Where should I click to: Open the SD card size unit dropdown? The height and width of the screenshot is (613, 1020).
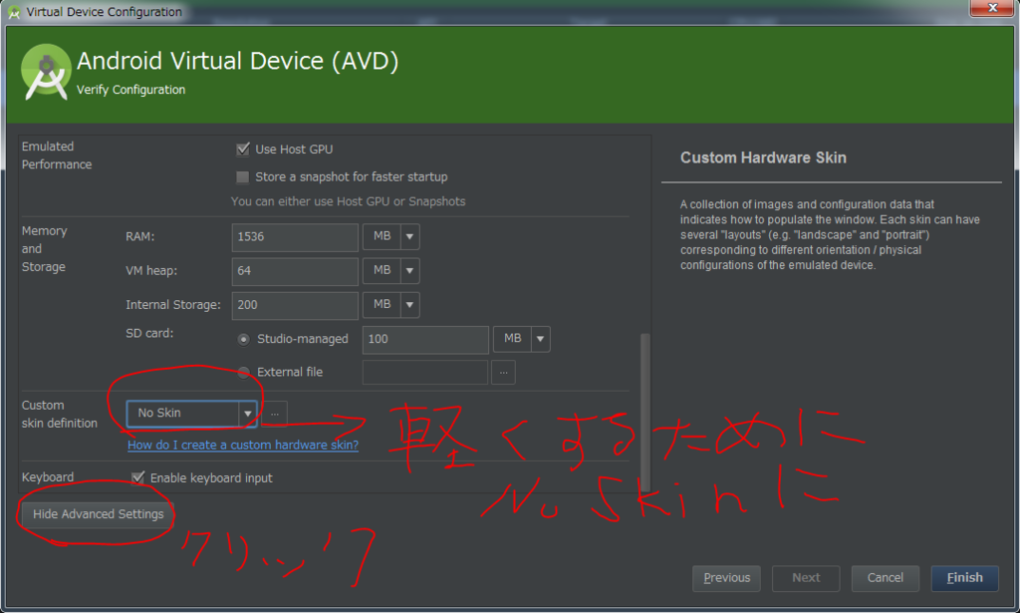tap(522, 339)
